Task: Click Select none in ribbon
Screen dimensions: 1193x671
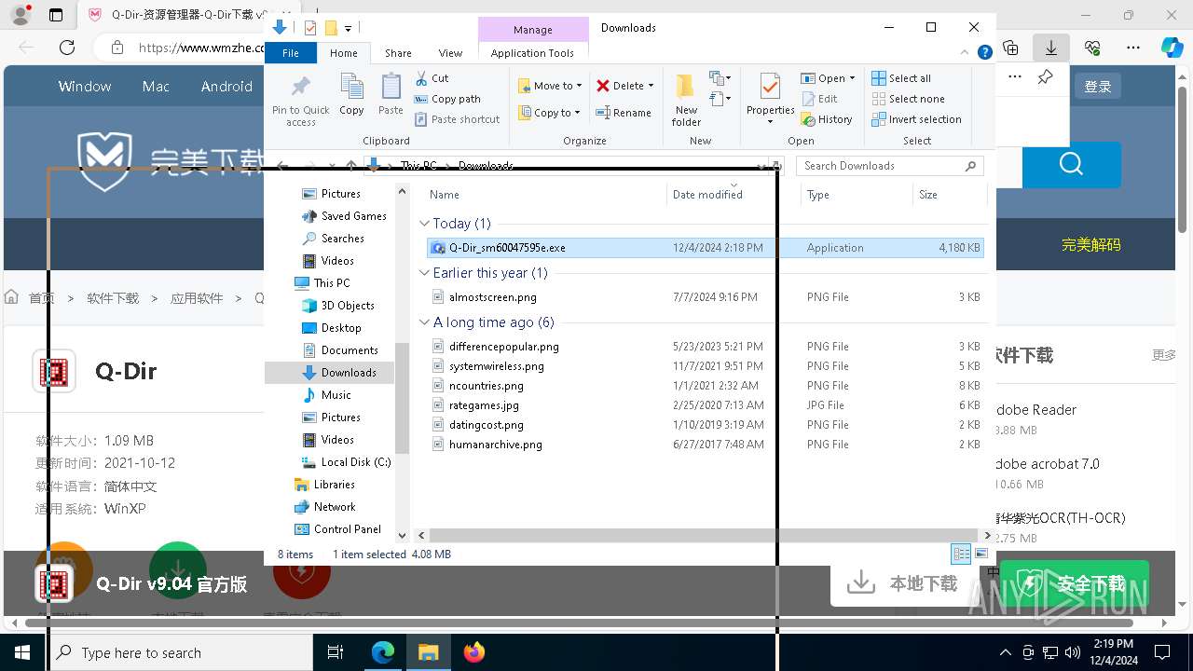Action: (908, 99)
